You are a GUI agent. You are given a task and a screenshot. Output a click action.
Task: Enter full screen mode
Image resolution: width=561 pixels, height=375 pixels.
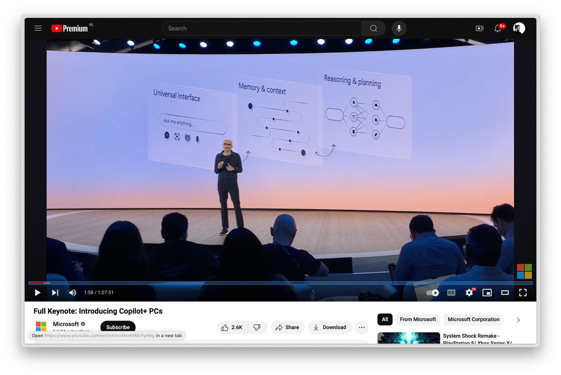point(523,293)
